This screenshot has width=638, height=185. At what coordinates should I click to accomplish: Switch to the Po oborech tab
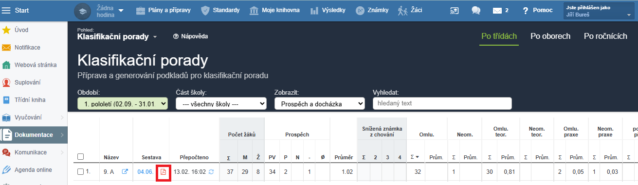tap(550, 36)
